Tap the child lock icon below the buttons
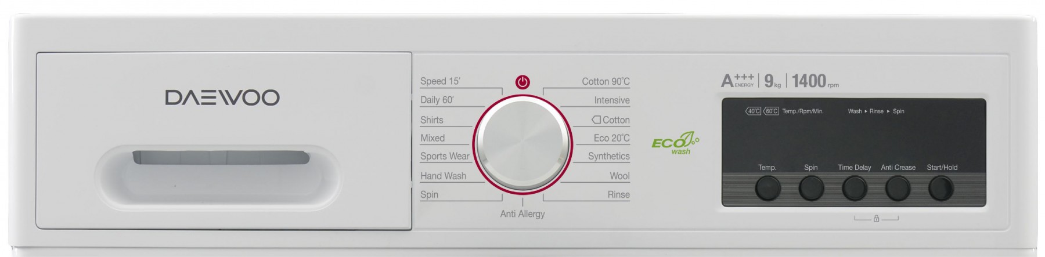This screenshot has height=257, width=1045. 876,219
